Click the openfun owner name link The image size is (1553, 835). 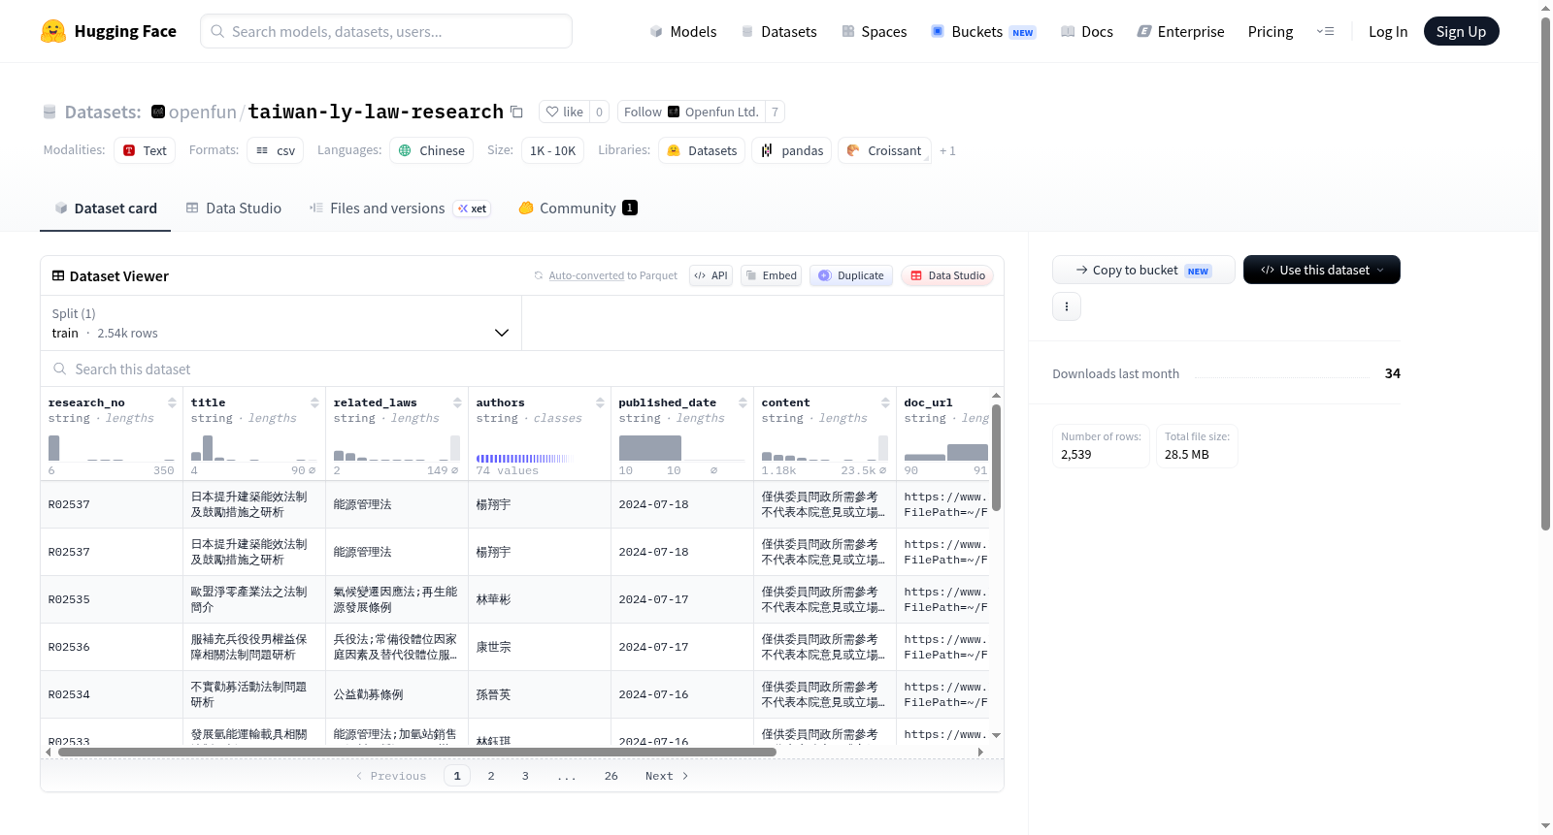coord(202,112)
